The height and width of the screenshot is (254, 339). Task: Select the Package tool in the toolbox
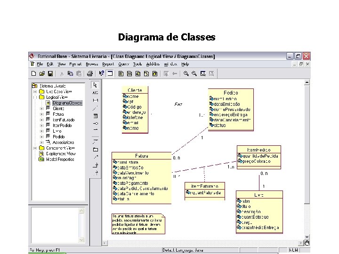pos(95,150)
